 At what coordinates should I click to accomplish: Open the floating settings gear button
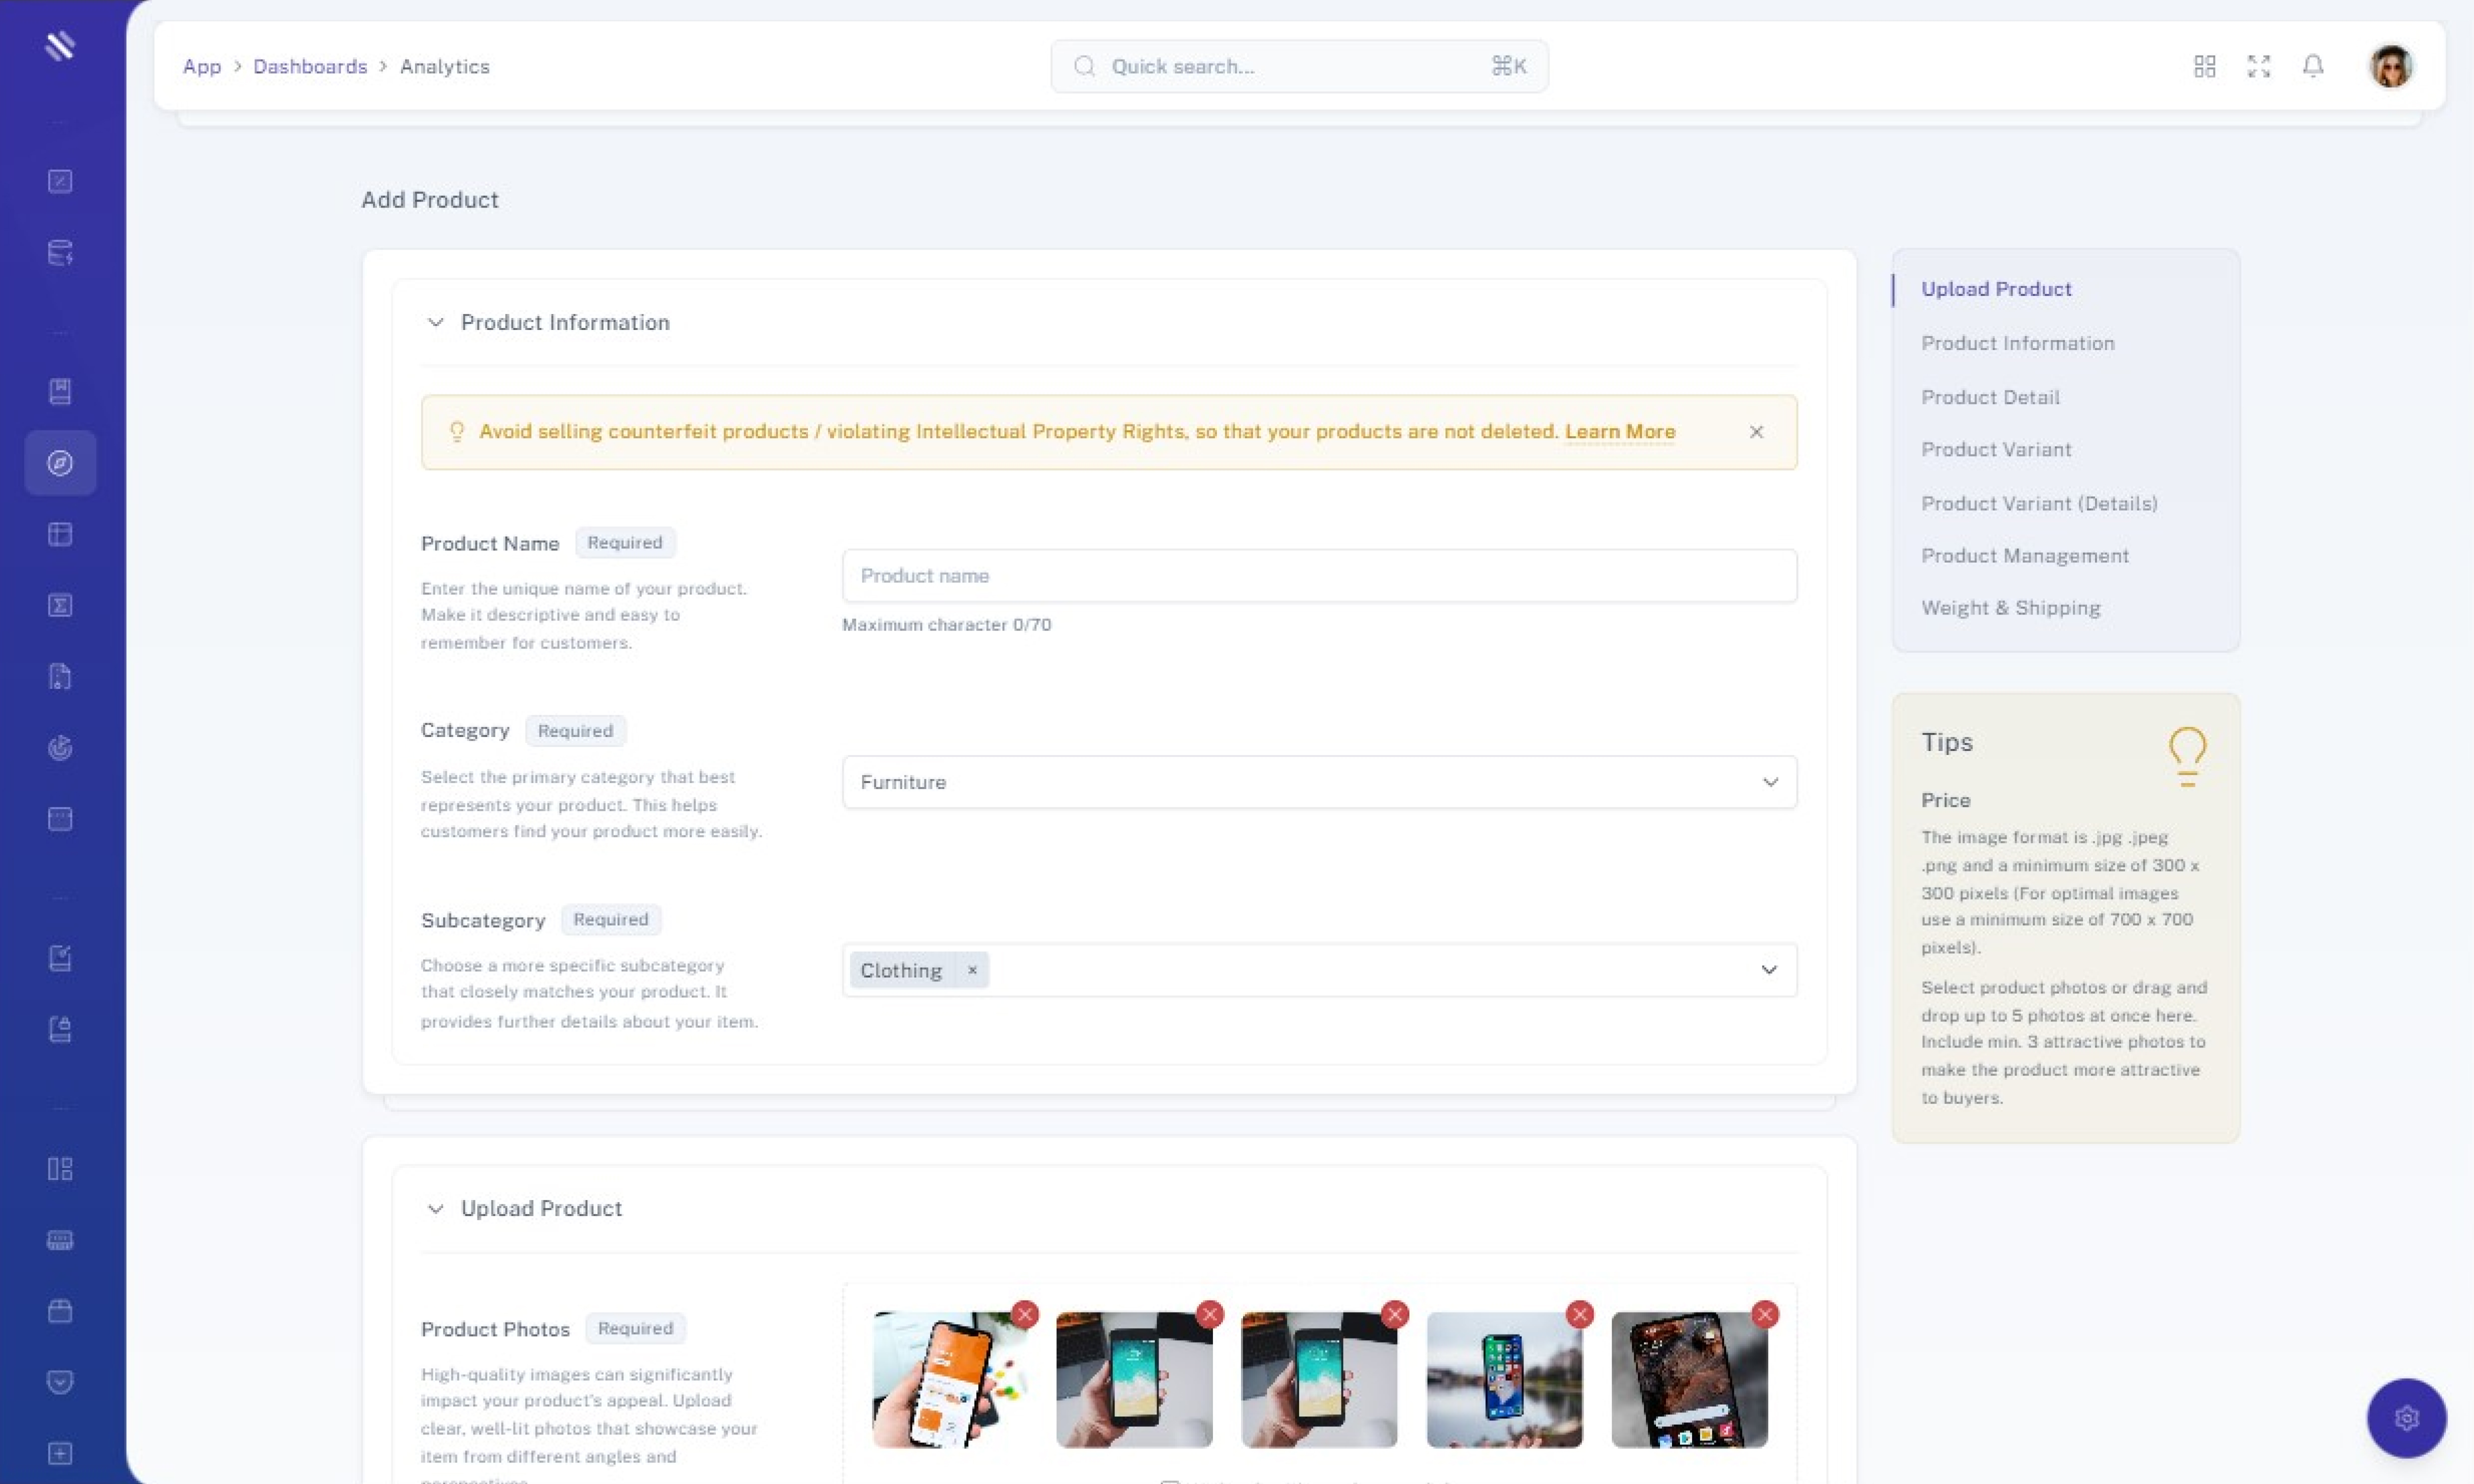point(2406,1417)
